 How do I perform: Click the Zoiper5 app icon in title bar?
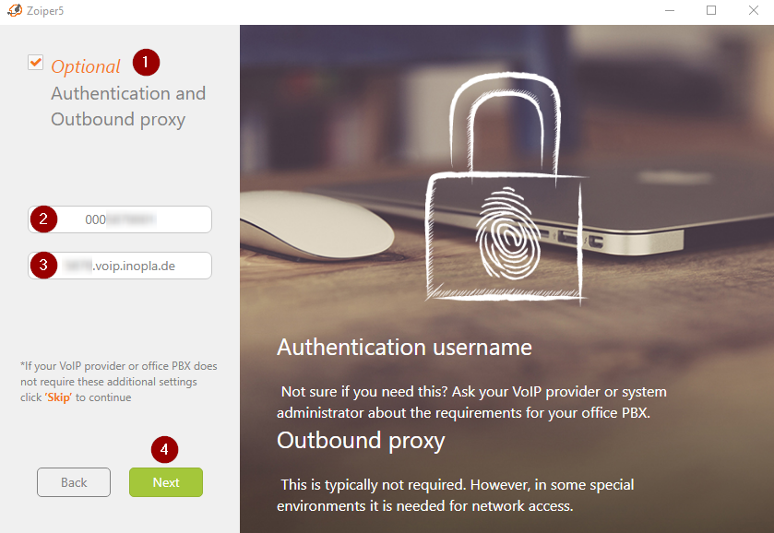15,10
